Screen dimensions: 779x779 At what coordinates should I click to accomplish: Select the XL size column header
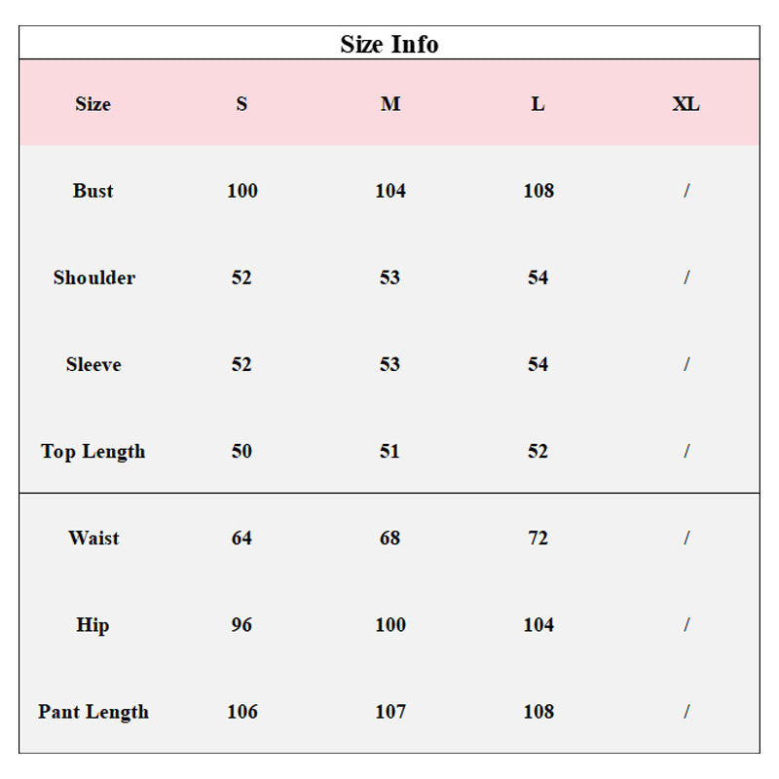[686, 104]
